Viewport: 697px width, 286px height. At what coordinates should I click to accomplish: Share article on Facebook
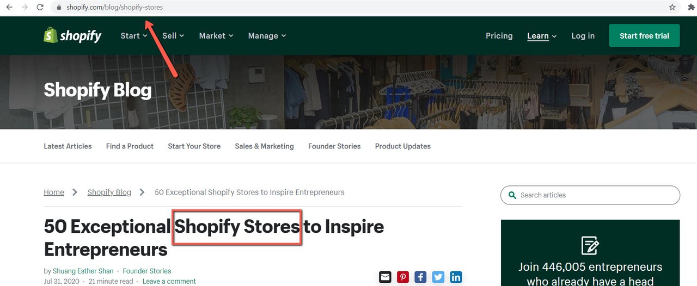(420, 277)
